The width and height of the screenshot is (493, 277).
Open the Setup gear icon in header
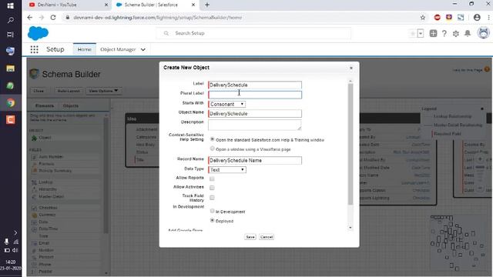tap(455, 33)
